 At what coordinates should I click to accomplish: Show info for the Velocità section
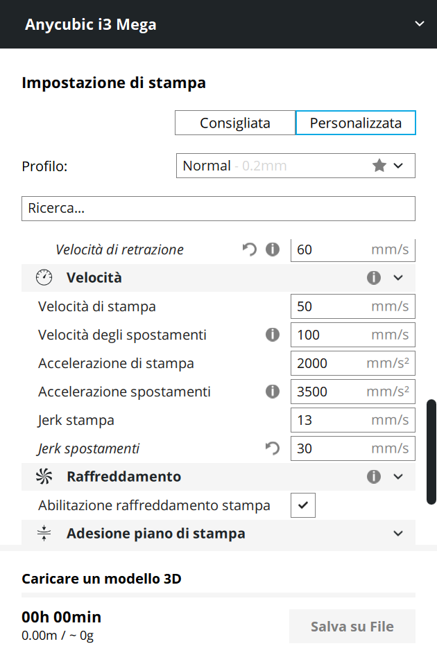coord(374,278)
